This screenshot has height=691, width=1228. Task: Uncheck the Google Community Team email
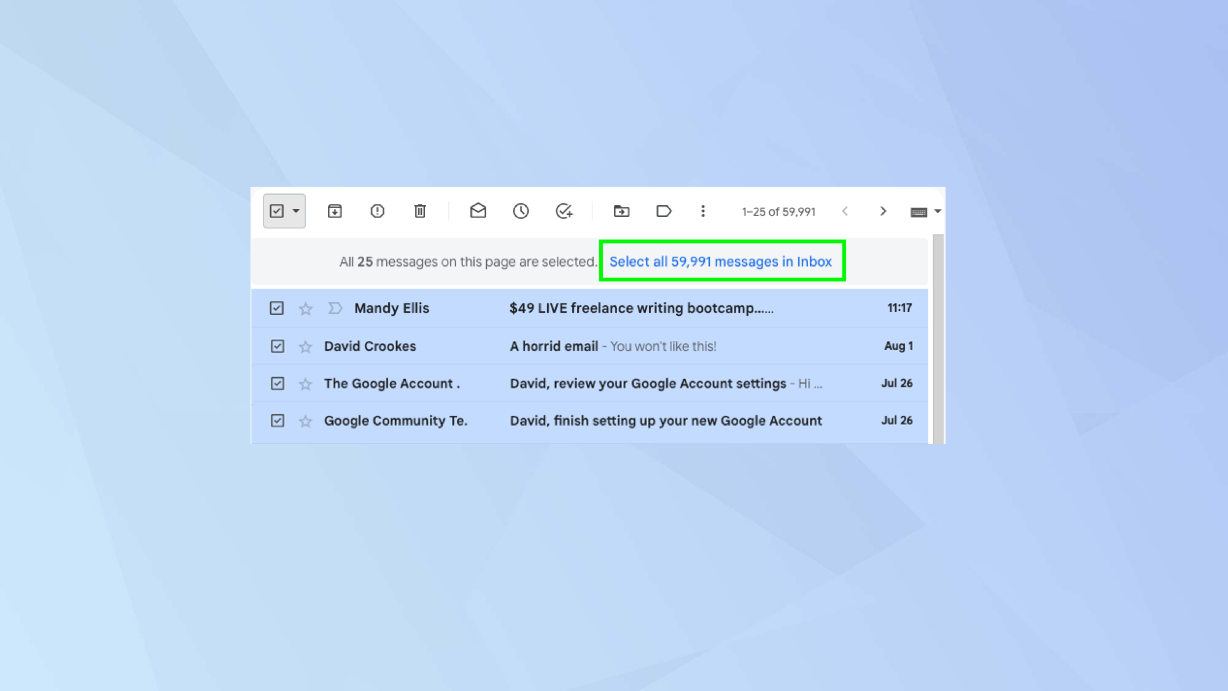tap(278, 421)
